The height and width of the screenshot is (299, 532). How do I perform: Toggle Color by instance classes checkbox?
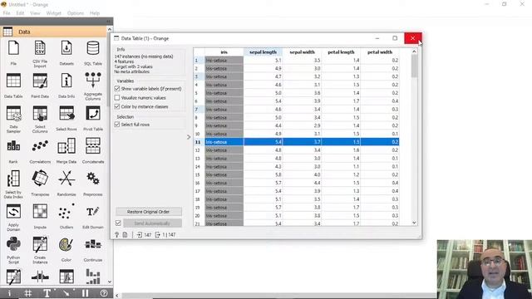(x=117, y=106)
